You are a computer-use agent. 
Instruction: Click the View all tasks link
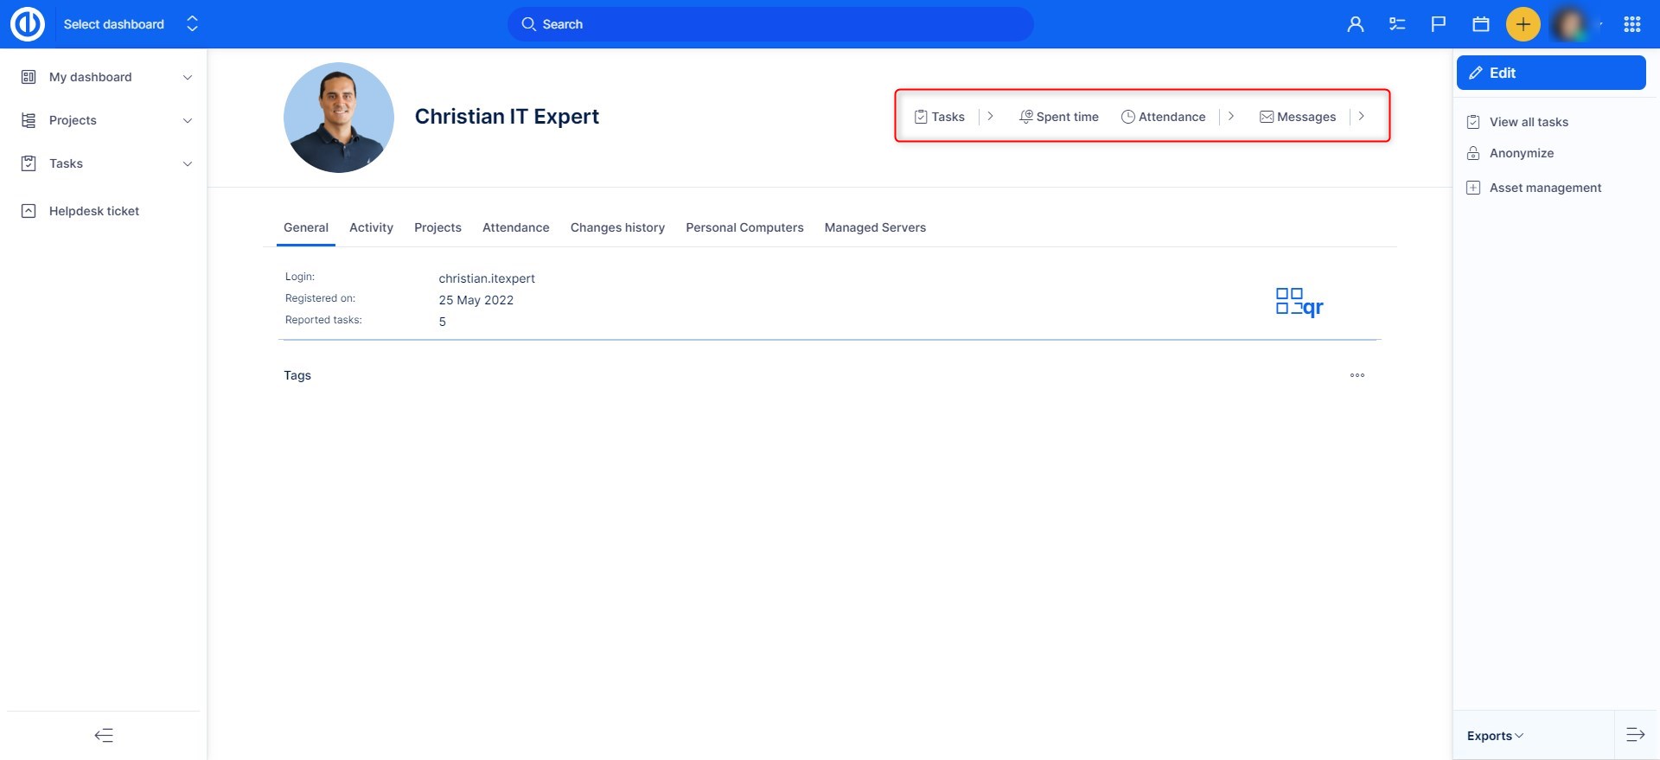coord(1528,122)
